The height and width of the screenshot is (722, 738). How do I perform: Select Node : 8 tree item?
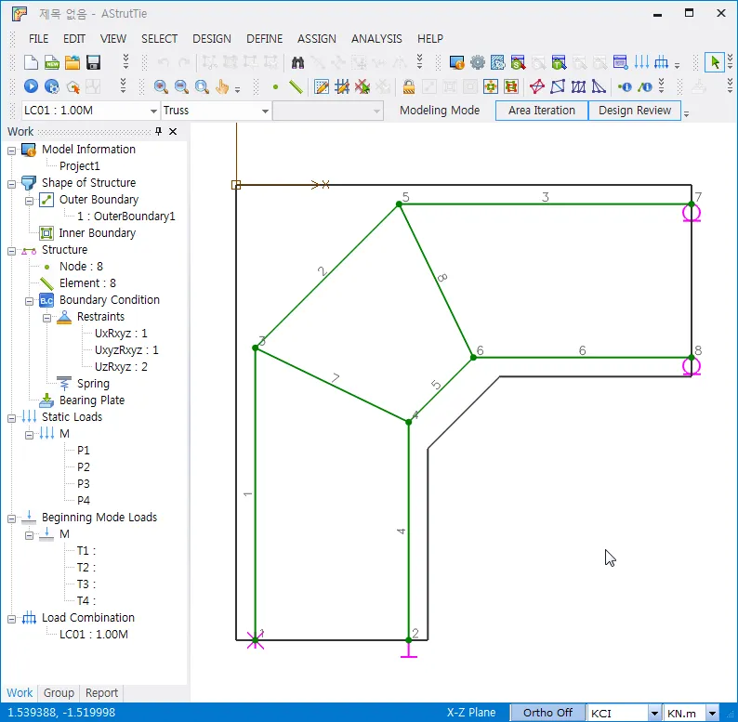pyautogui.click(x=81, y=267)
